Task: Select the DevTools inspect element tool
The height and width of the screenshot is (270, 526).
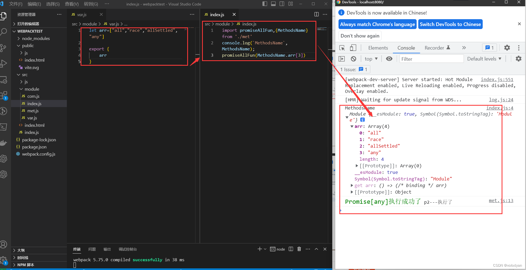Action: pos(342,48)
